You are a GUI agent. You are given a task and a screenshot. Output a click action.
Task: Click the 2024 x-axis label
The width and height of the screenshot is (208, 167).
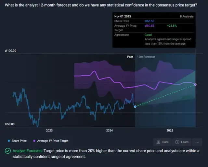(x=110, y=131)
